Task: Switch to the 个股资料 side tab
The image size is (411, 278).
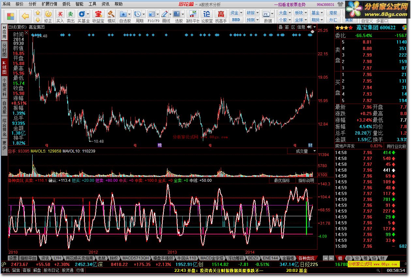Action: (x=4, y=87)
